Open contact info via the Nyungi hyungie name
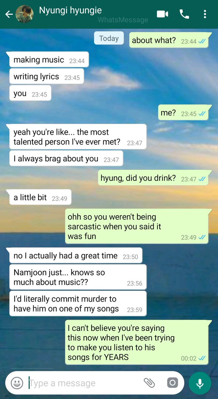 coord(70,10)
